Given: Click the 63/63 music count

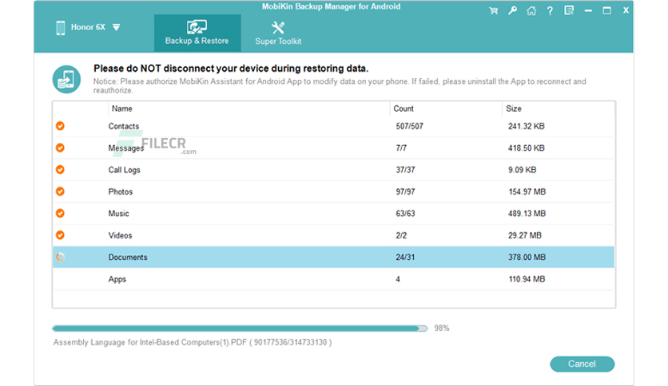Looking at the screenshot, I should tap(405, 214).
